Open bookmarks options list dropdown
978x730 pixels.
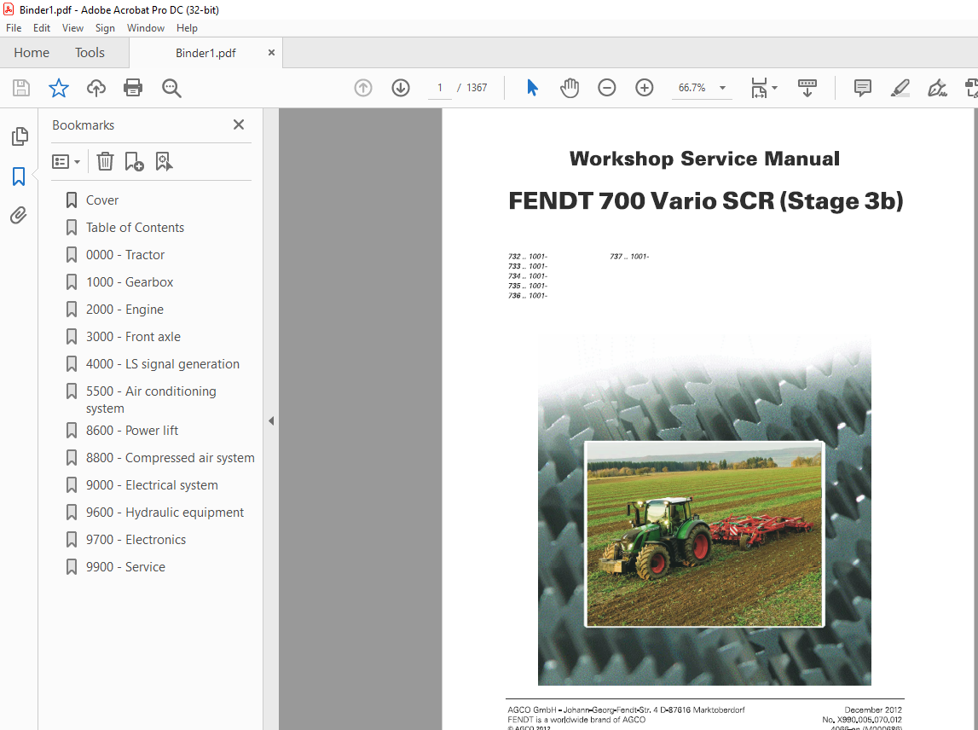(67, 161)
